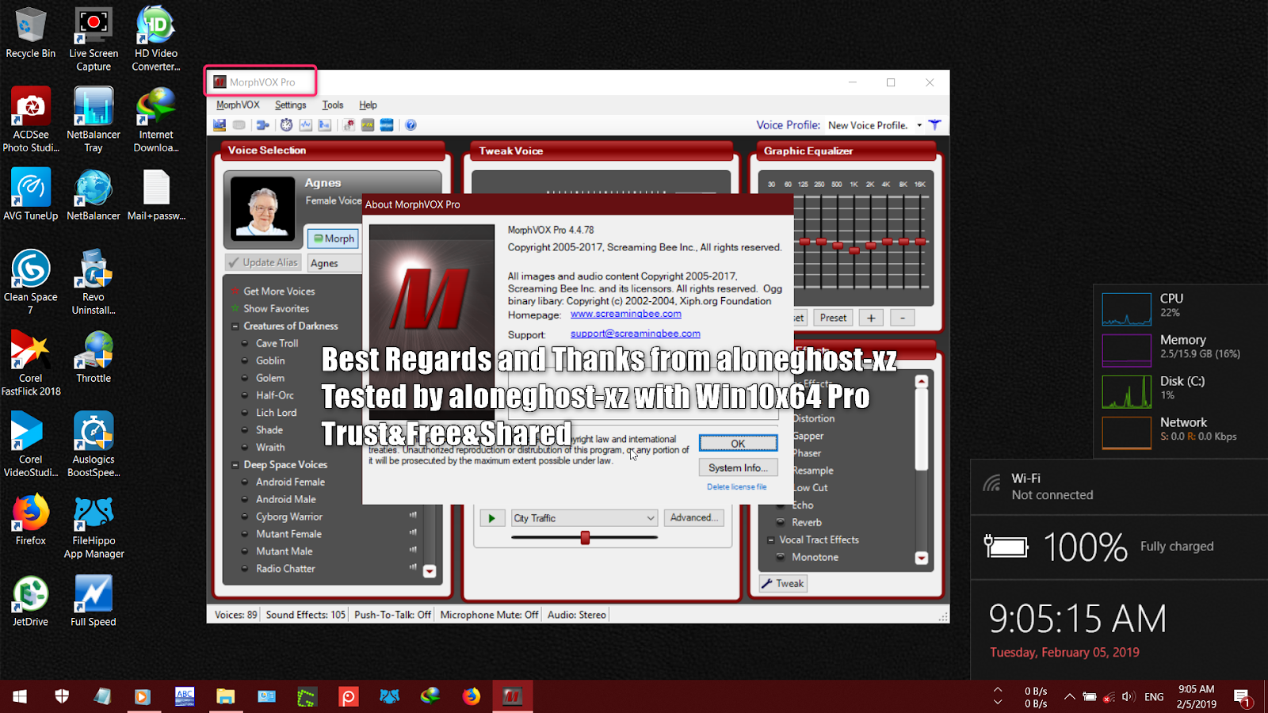Open the www.screamingbee.com homepage link
The width and height of the screenshot is (1268, 713).
pos(626,314)
